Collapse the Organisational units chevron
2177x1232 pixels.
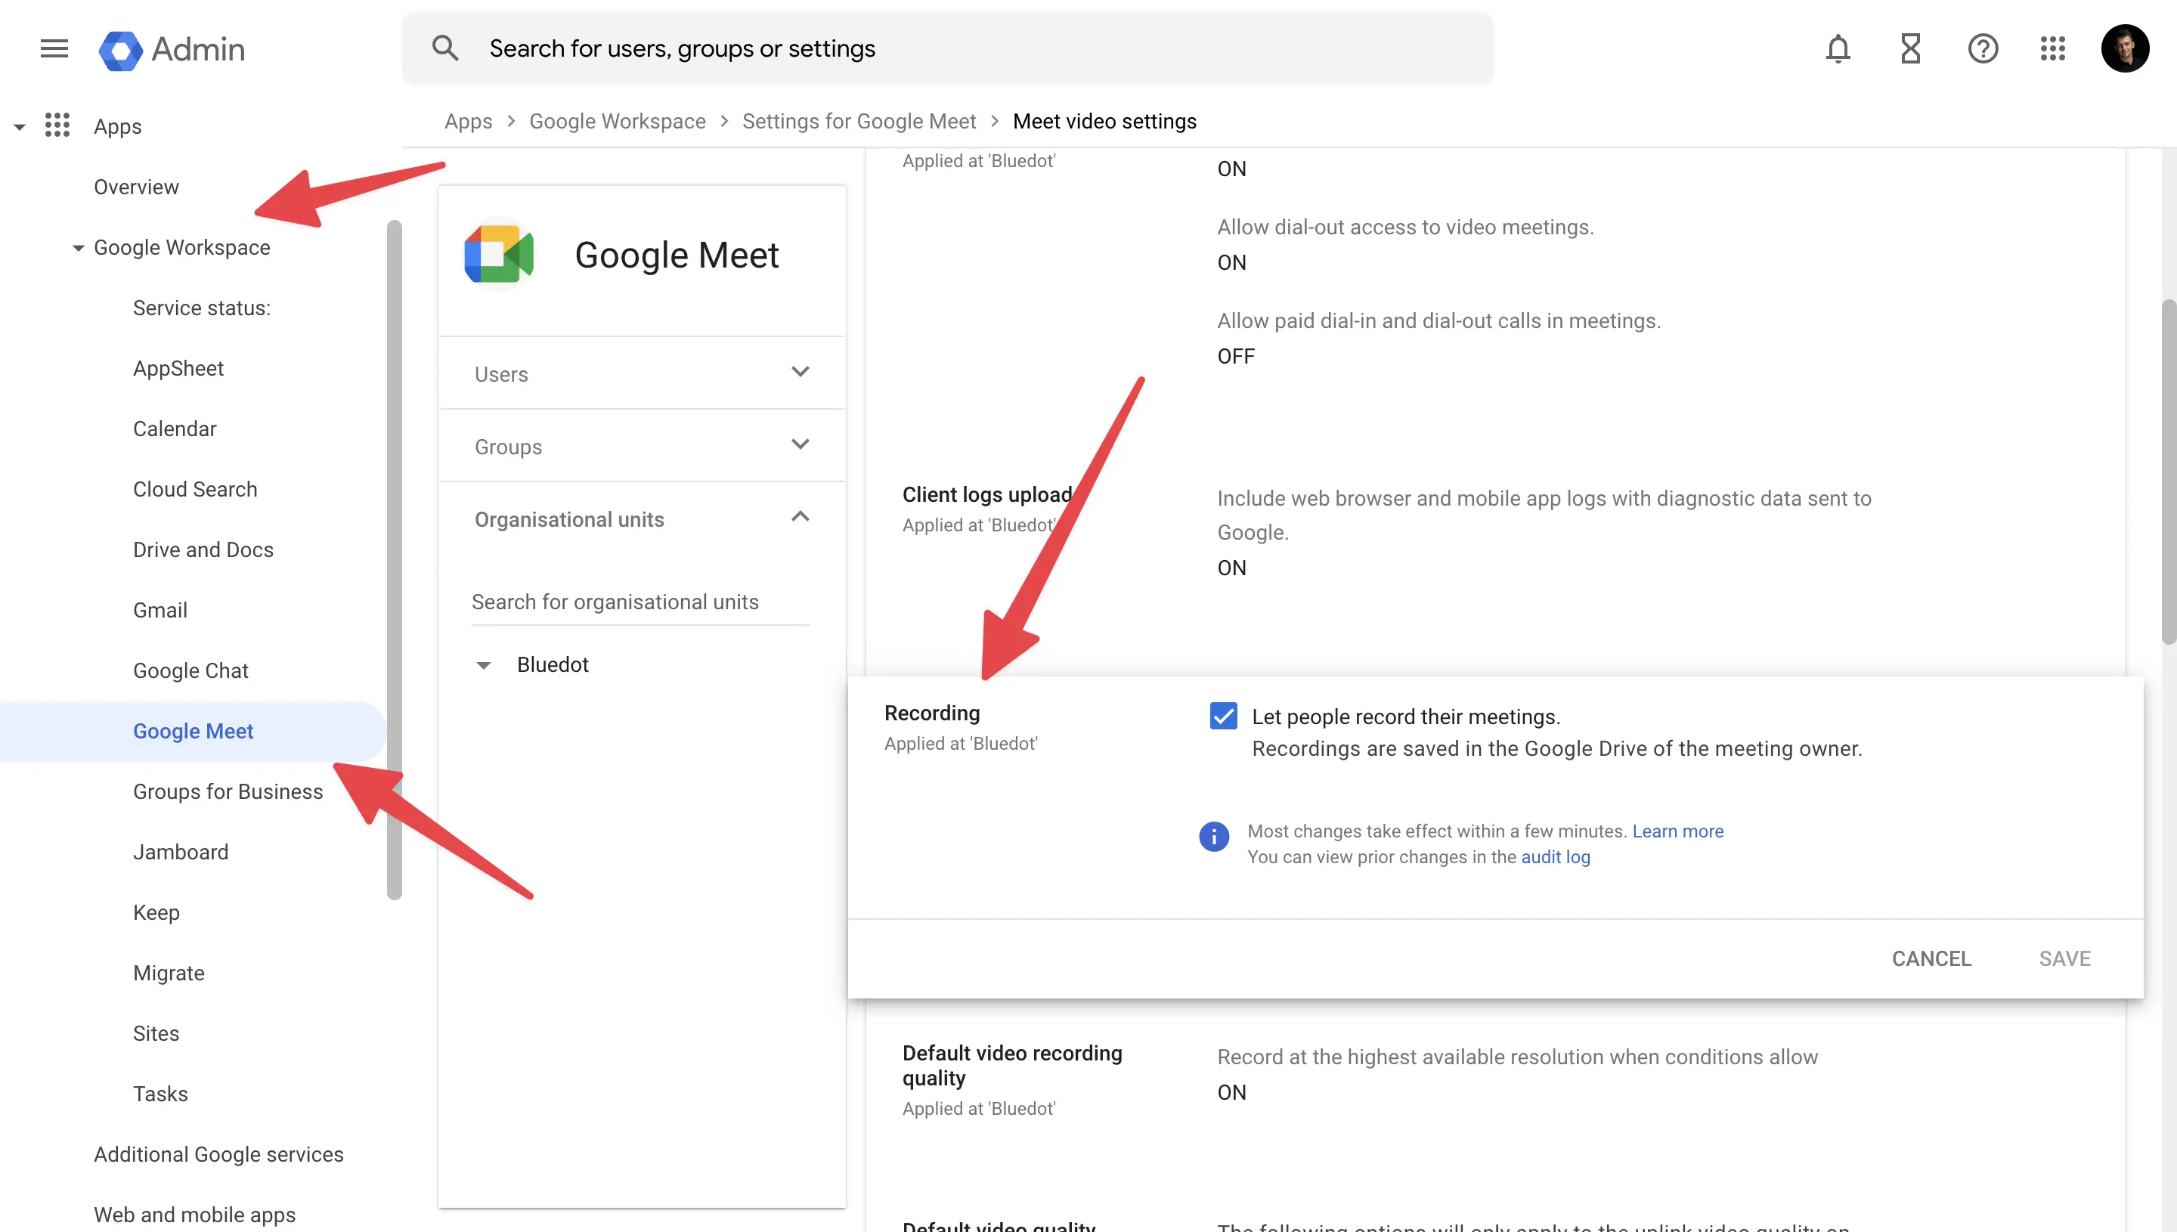click(800, 516)
